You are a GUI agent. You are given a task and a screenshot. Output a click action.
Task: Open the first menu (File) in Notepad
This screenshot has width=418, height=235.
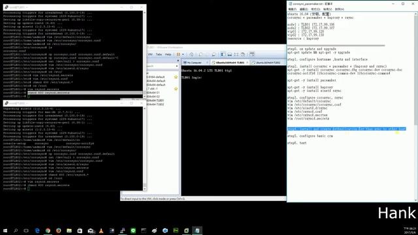coord(292,9)
